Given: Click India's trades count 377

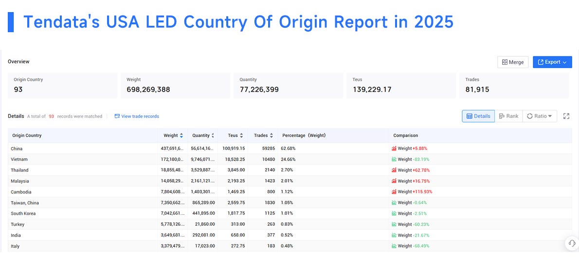Looking at the screenshot, I should [x=271, y=235].
